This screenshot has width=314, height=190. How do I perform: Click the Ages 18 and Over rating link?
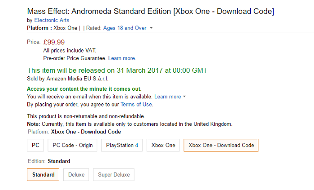click(x=125, y=28)
